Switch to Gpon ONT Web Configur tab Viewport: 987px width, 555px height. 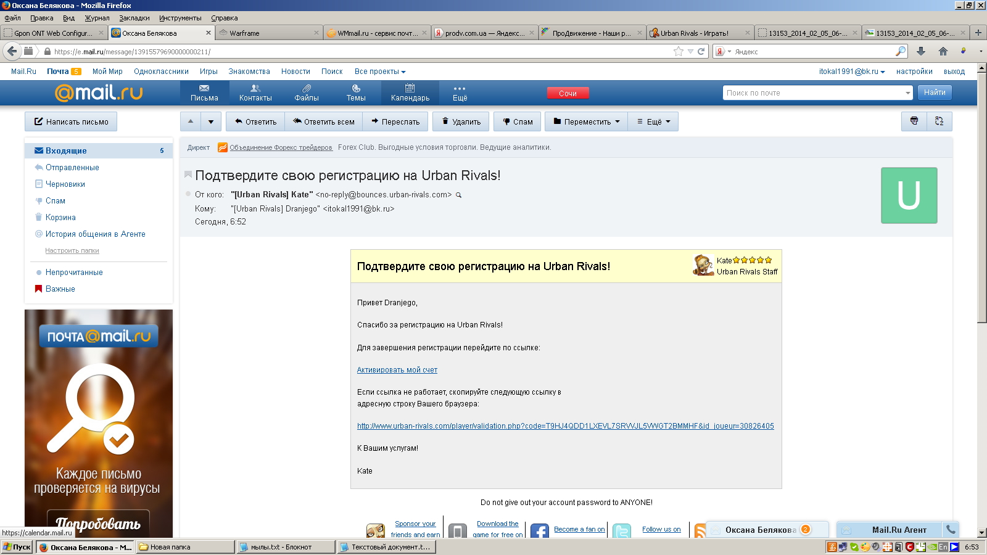coord(54,33)
